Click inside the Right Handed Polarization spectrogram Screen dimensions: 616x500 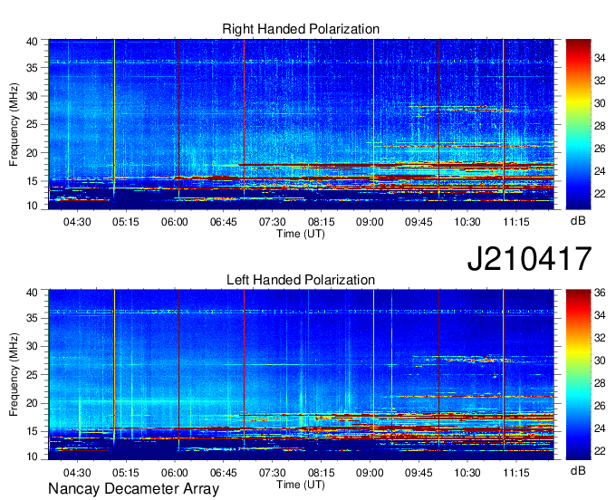click(x=302, y=124)
